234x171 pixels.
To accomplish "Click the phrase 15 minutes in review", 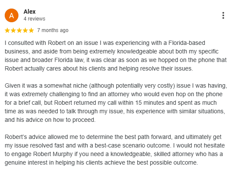I will pyautogui.click(x=152, y=103).
